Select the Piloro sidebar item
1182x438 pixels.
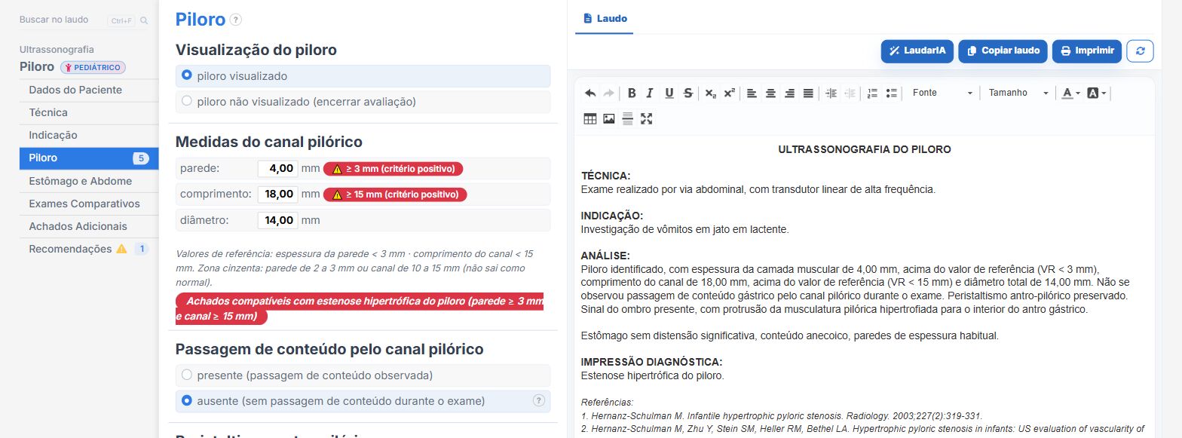[89, 158]
